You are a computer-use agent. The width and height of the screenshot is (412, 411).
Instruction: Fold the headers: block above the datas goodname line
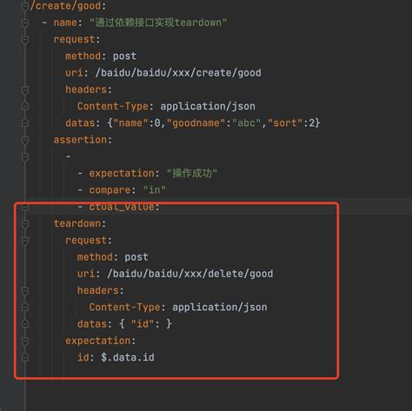(25, 89)
